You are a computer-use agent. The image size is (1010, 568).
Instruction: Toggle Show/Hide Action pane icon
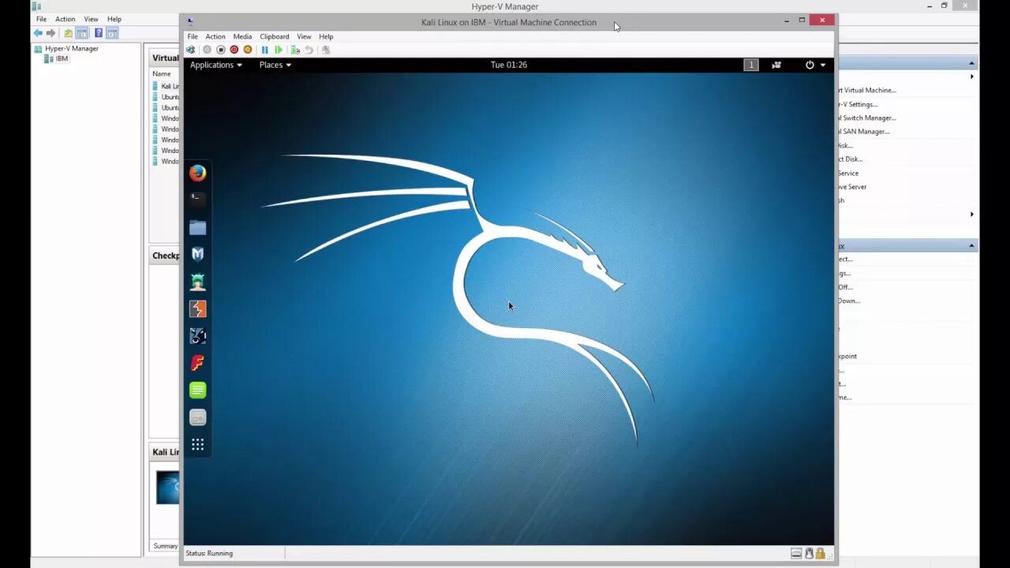tap(112, 33)
